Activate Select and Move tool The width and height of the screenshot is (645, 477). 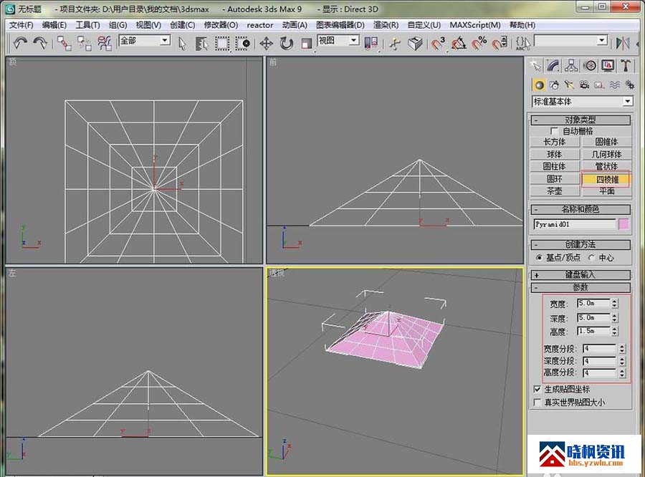[266, 44]
